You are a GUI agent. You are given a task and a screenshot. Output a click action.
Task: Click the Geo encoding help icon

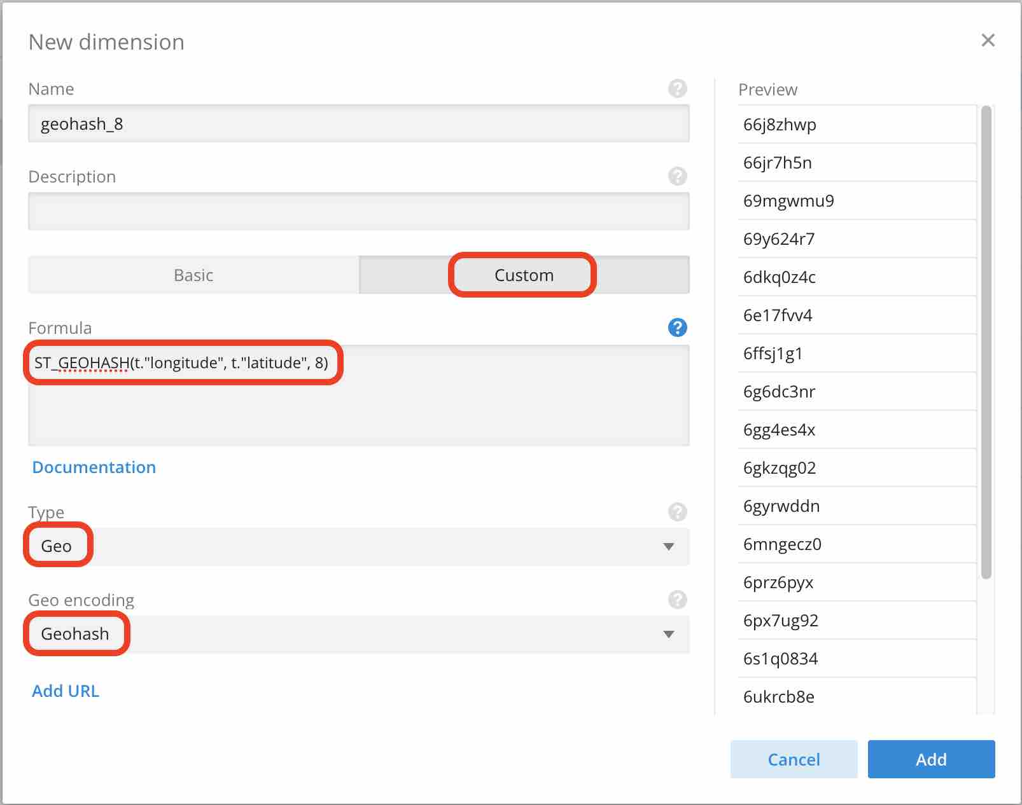(677, 600)
